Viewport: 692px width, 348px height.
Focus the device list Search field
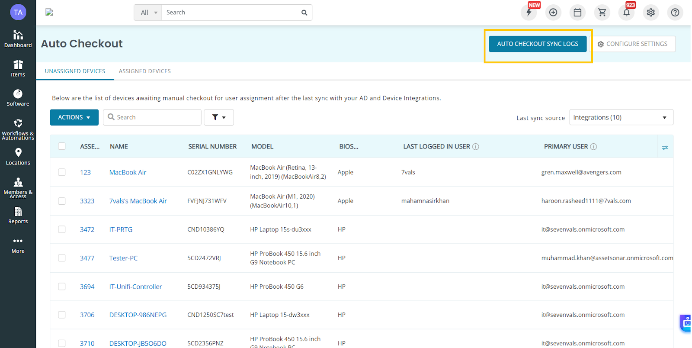coord(152,117)
